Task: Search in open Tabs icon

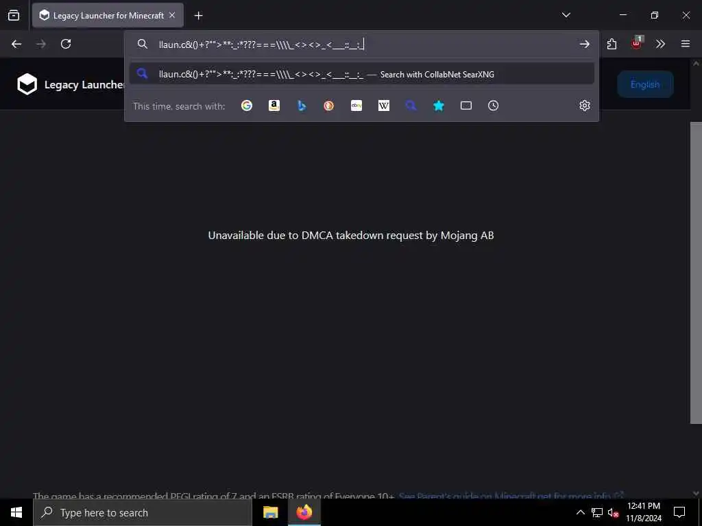Action: point(466,105)
